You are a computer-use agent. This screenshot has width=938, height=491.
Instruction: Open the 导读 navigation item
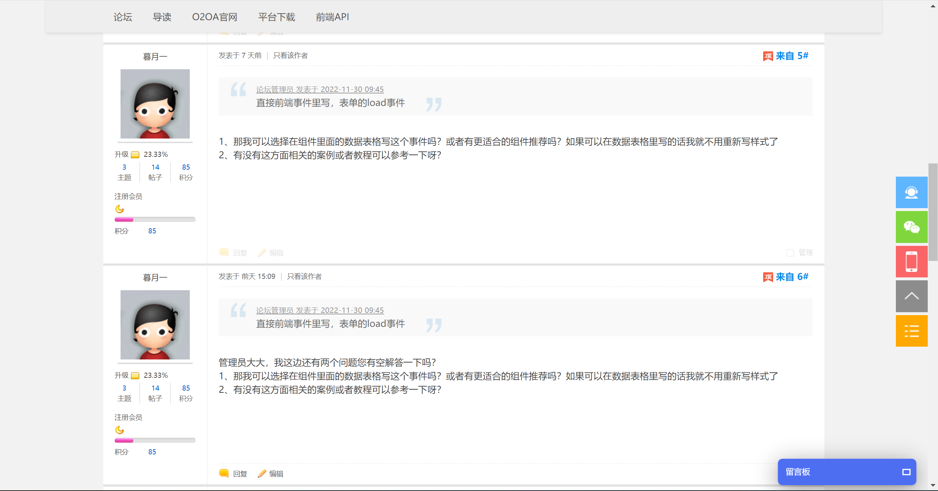(x=162, y=17)
